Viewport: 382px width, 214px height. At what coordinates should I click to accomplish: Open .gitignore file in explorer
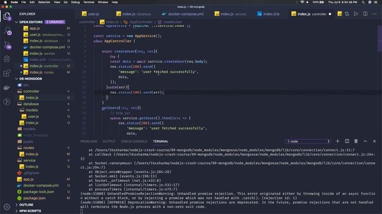32,173
